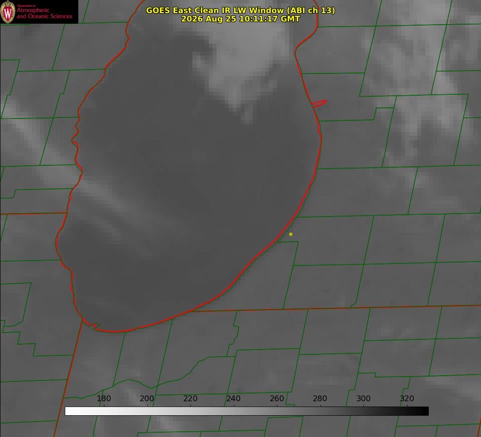Click the yellow dot marker near the lakeshore
Viewport: 481px width, 437px height.
tap(291, 234)
